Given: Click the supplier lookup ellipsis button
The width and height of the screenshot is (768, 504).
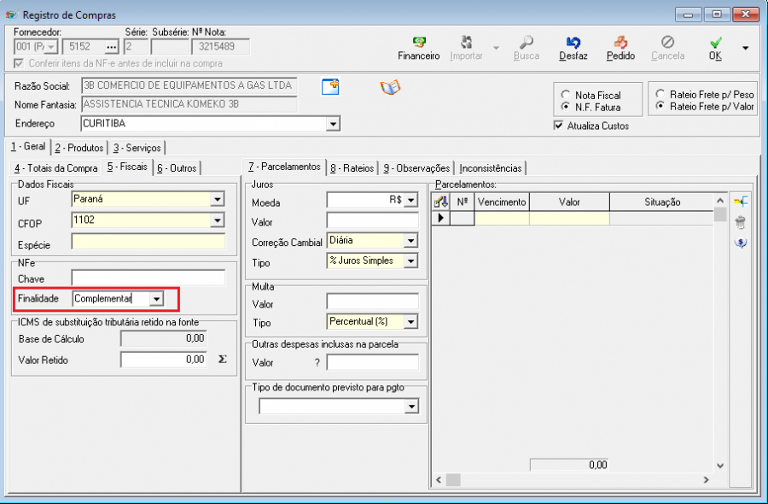Looking at the screenshot, I should coord(111,46).
